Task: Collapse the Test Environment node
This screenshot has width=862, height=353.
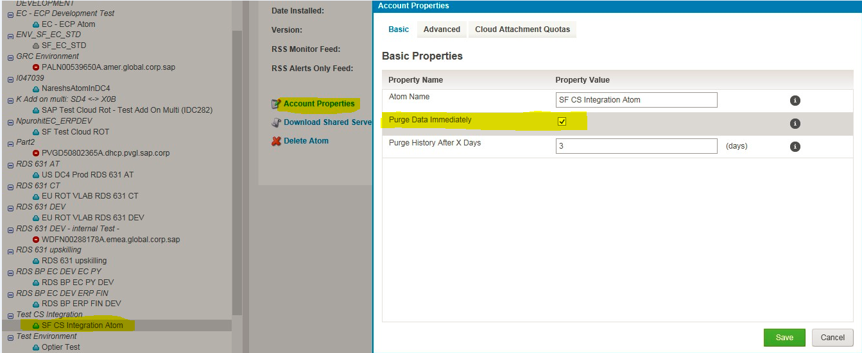Action: pos(10,336)
